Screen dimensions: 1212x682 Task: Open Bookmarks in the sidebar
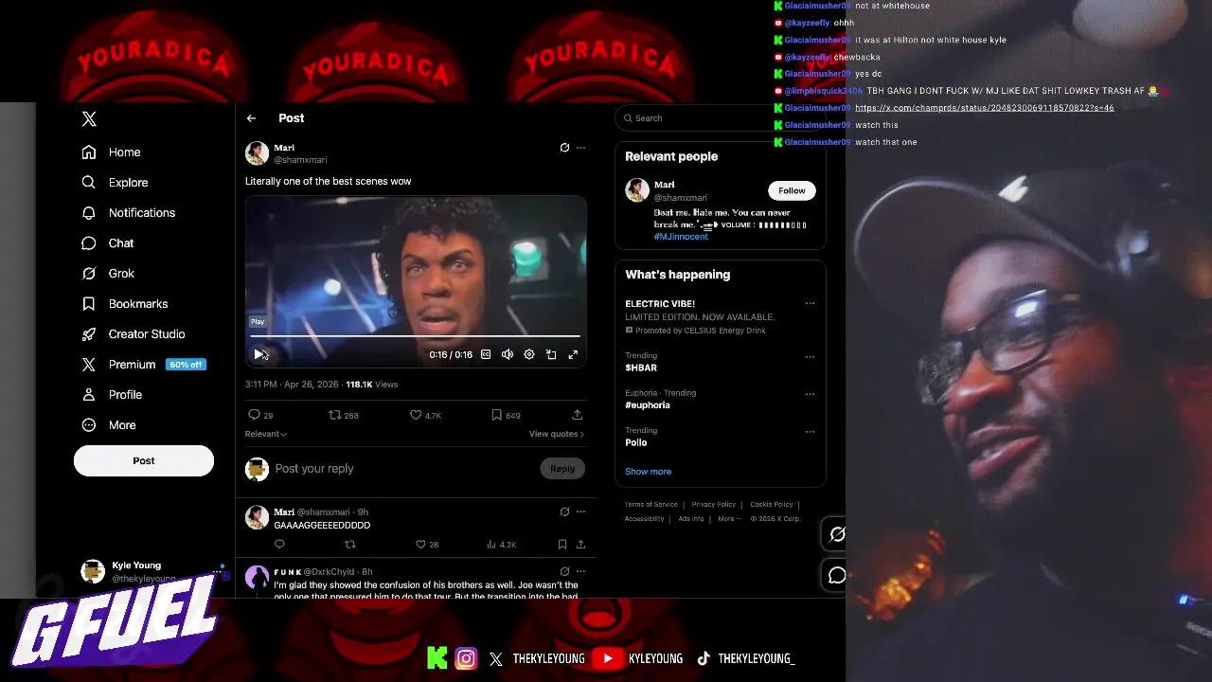point(125,303)
